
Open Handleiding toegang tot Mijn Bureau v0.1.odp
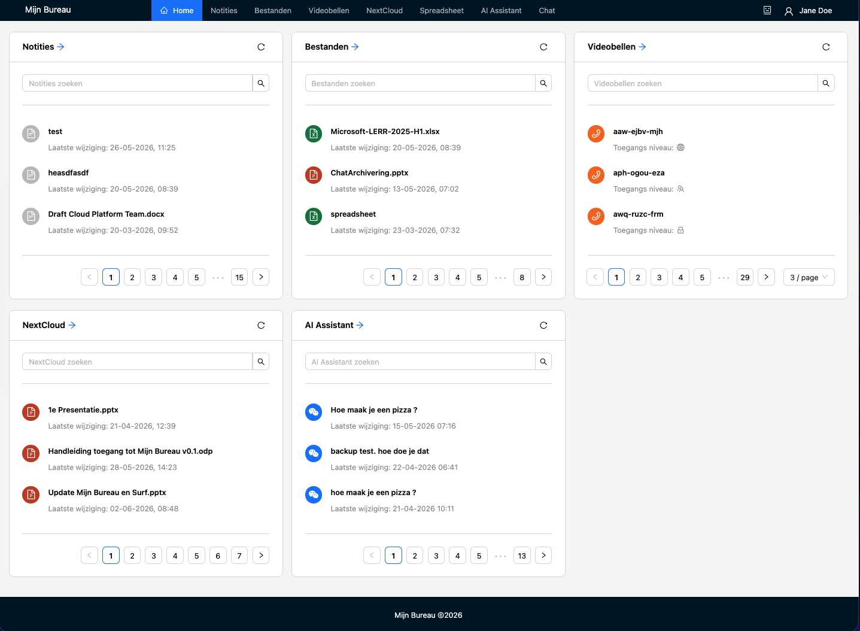coord(130,451)
